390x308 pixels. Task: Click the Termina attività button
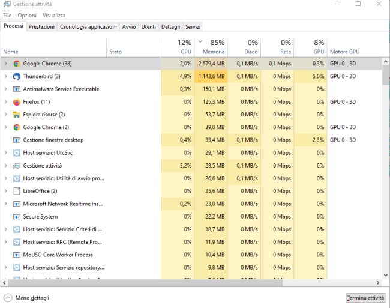pos(365,298)
